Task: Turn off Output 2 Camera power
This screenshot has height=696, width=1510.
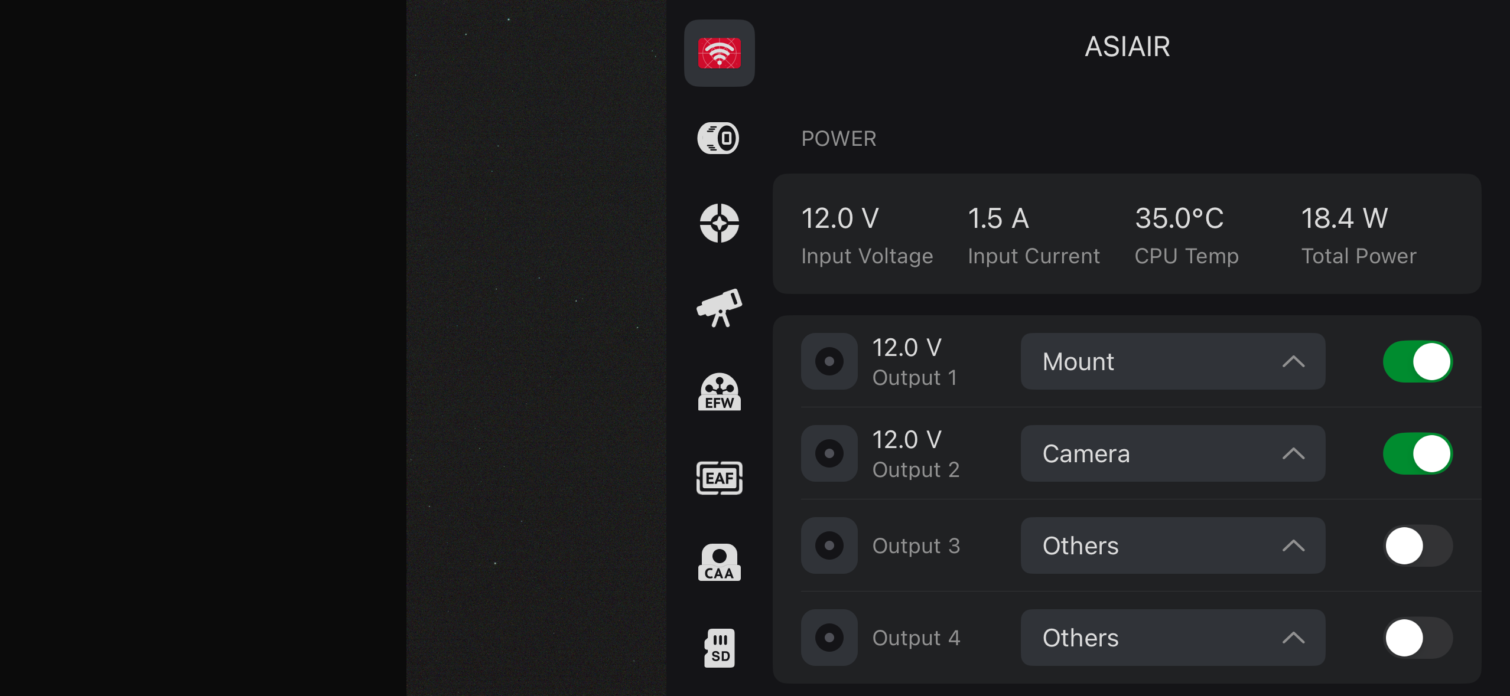Action: coord(1417,453)
